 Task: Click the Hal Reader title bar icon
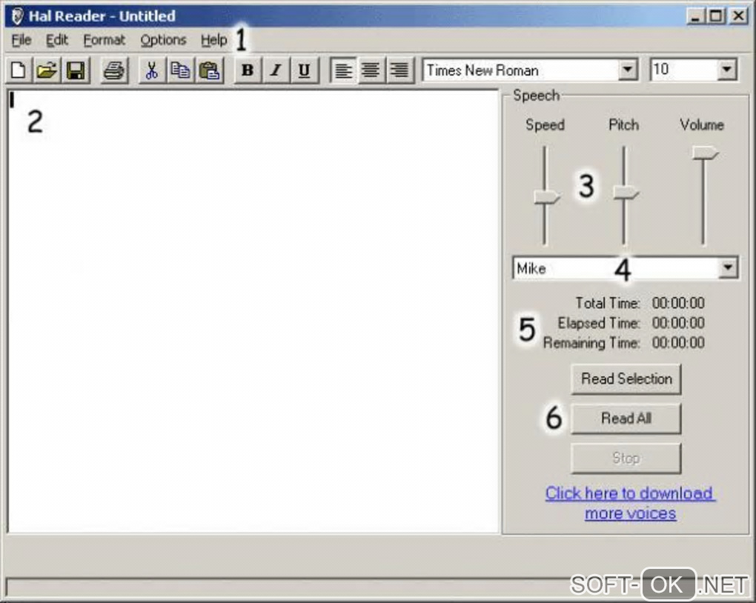point(17,16)
